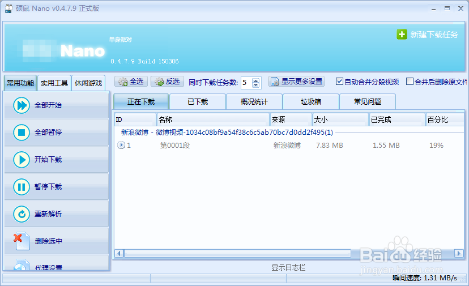Click the 开始下载 play icon

22,160
